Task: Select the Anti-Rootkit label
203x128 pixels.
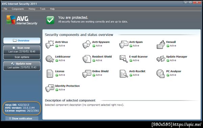Action: point(137,71)
